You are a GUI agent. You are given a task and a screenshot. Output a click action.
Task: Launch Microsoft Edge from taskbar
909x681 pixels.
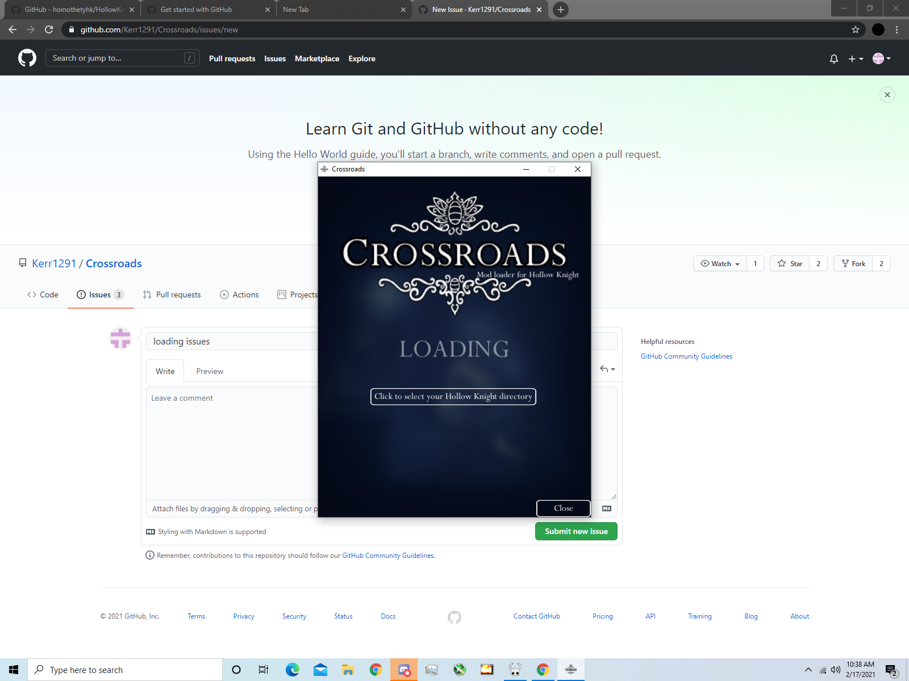tap(293, 670)
